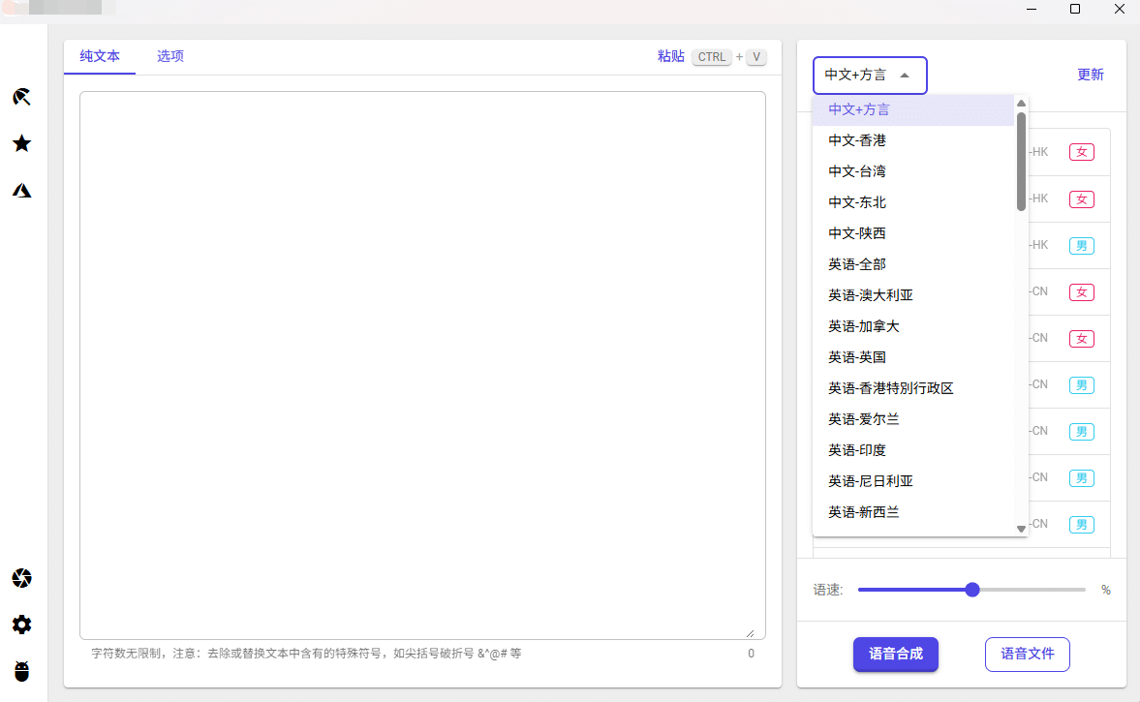Select 中文-台湾 from the list
The image size is (1140, 702).
(913, 171)
